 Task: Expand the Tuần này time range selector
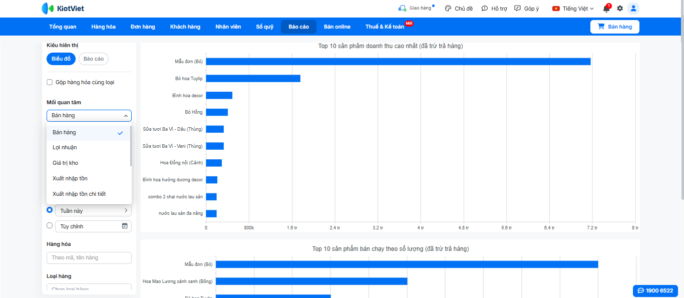coord(93,211)
